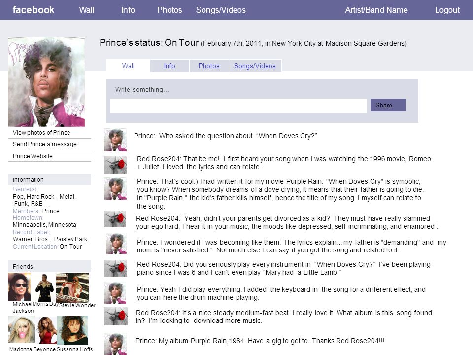The width and height of the screenshot is (473, 355).
Task: Open Prince's large profile picture
Action: 46,81
